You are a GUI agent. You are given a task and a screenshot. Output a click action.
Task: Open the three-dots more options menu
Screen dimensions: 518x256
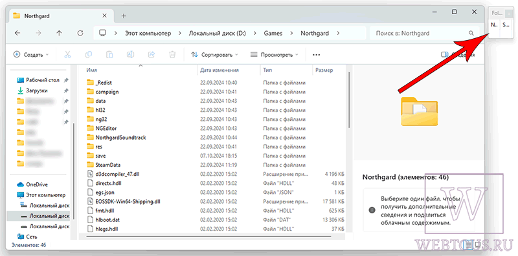pos(316,55)
